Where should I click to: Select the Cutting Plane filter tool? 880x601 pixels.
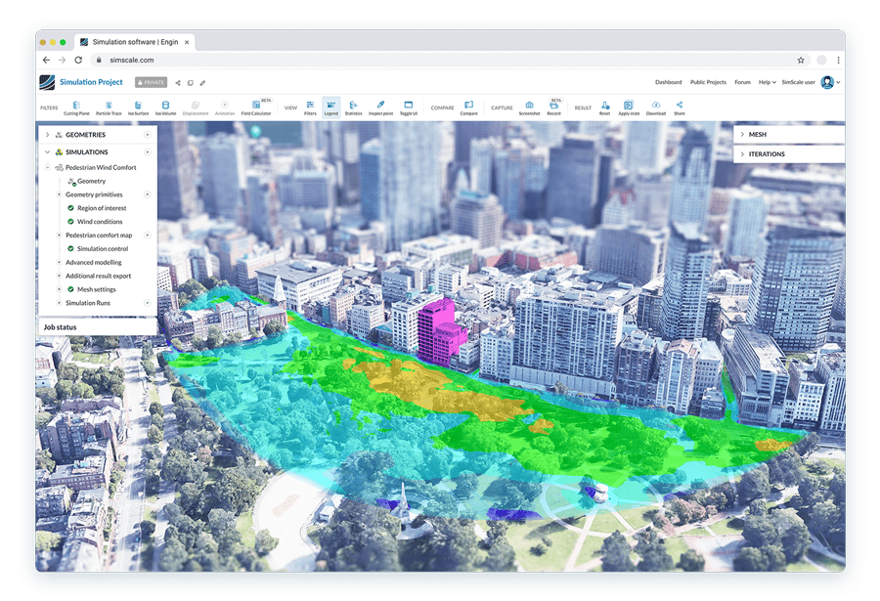[x=76, y=107]
